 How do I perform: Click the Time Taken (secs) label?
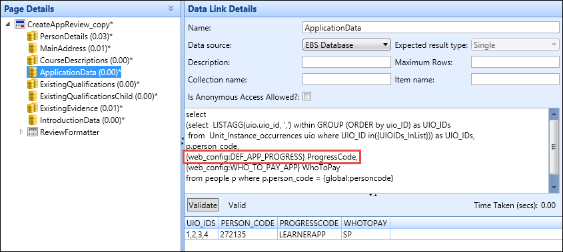[x=505, y=205]
